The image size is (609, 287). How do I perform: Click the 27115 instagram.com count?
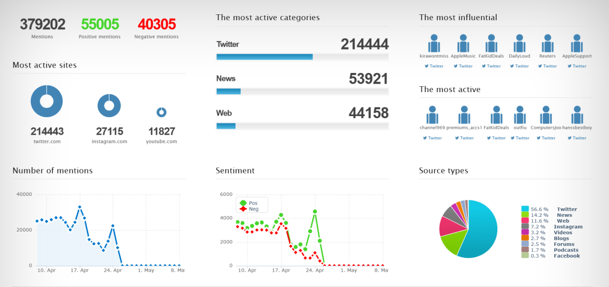[110, 132]
